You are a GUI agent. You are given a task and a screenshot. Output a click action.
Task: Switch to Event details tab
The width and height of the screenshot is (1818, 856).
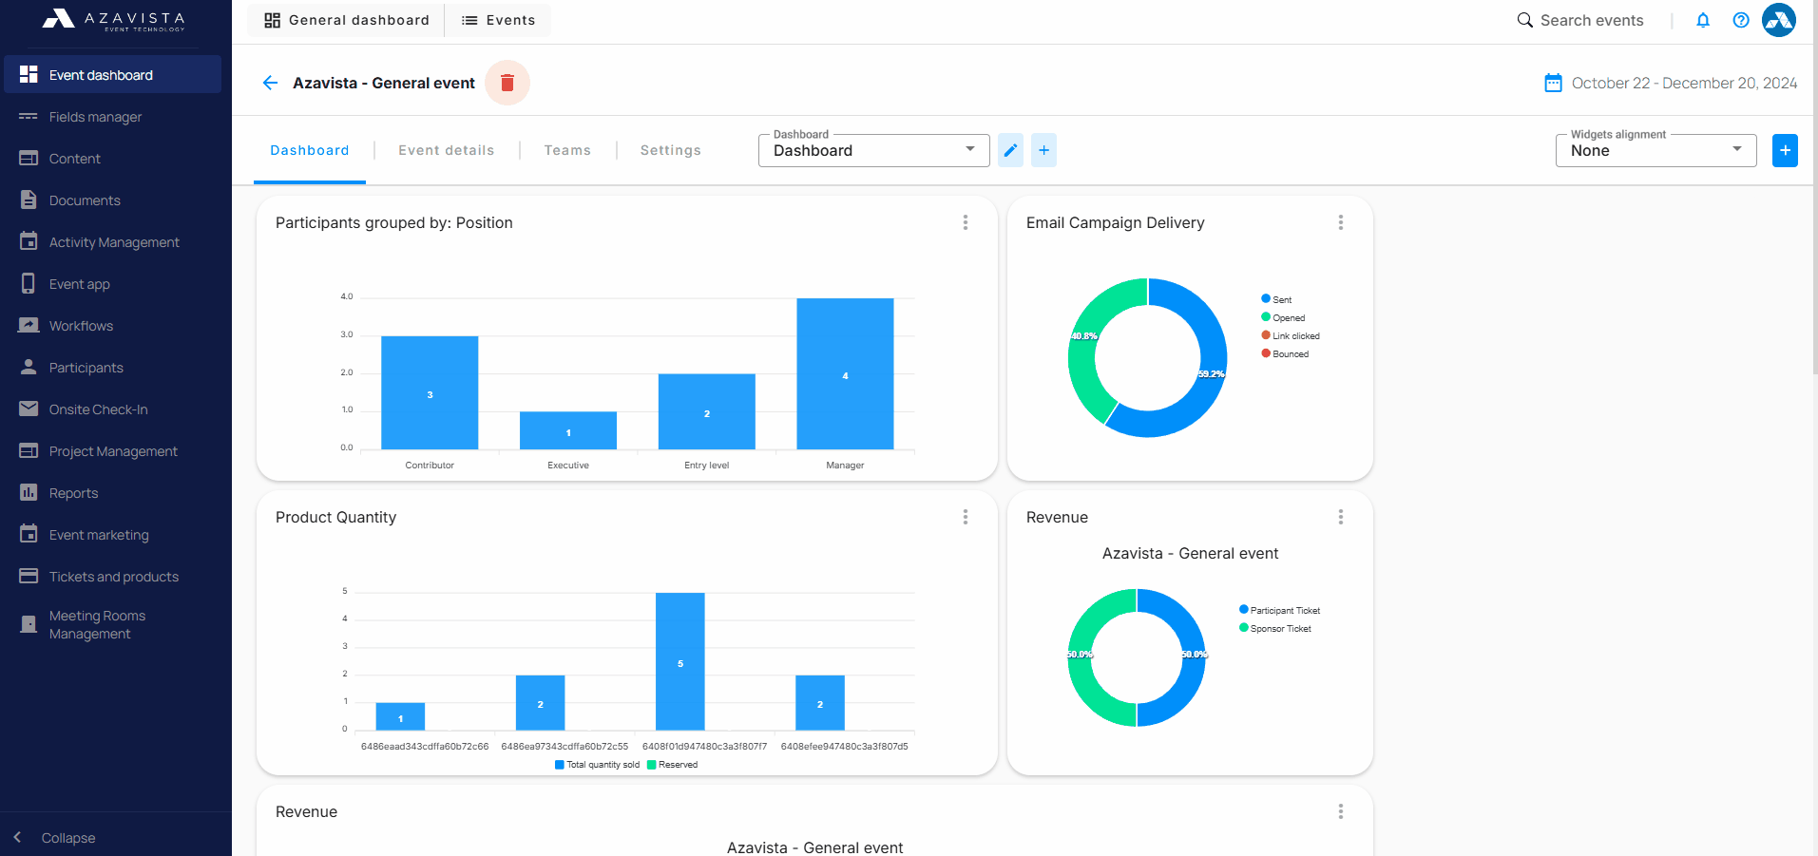point(447,150)
